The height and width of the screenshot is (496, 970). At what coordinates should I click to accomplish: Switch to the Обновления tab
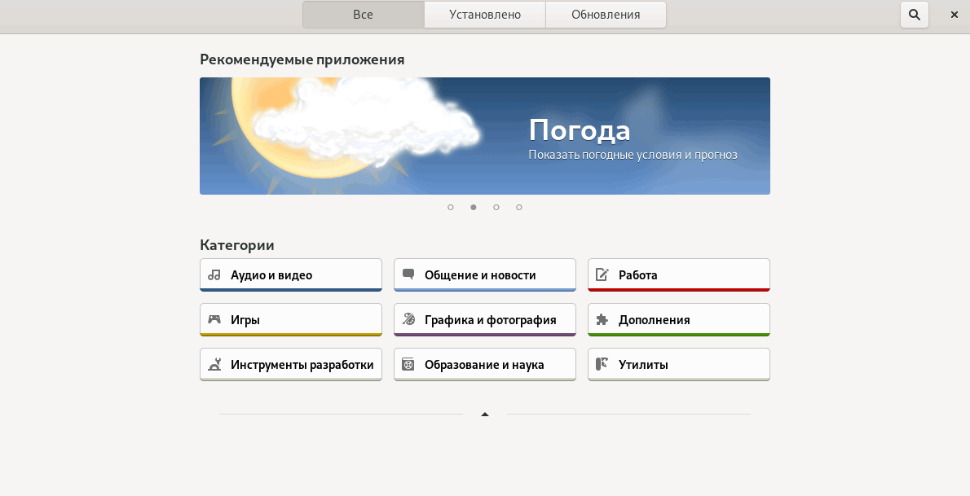click(606, 15)
